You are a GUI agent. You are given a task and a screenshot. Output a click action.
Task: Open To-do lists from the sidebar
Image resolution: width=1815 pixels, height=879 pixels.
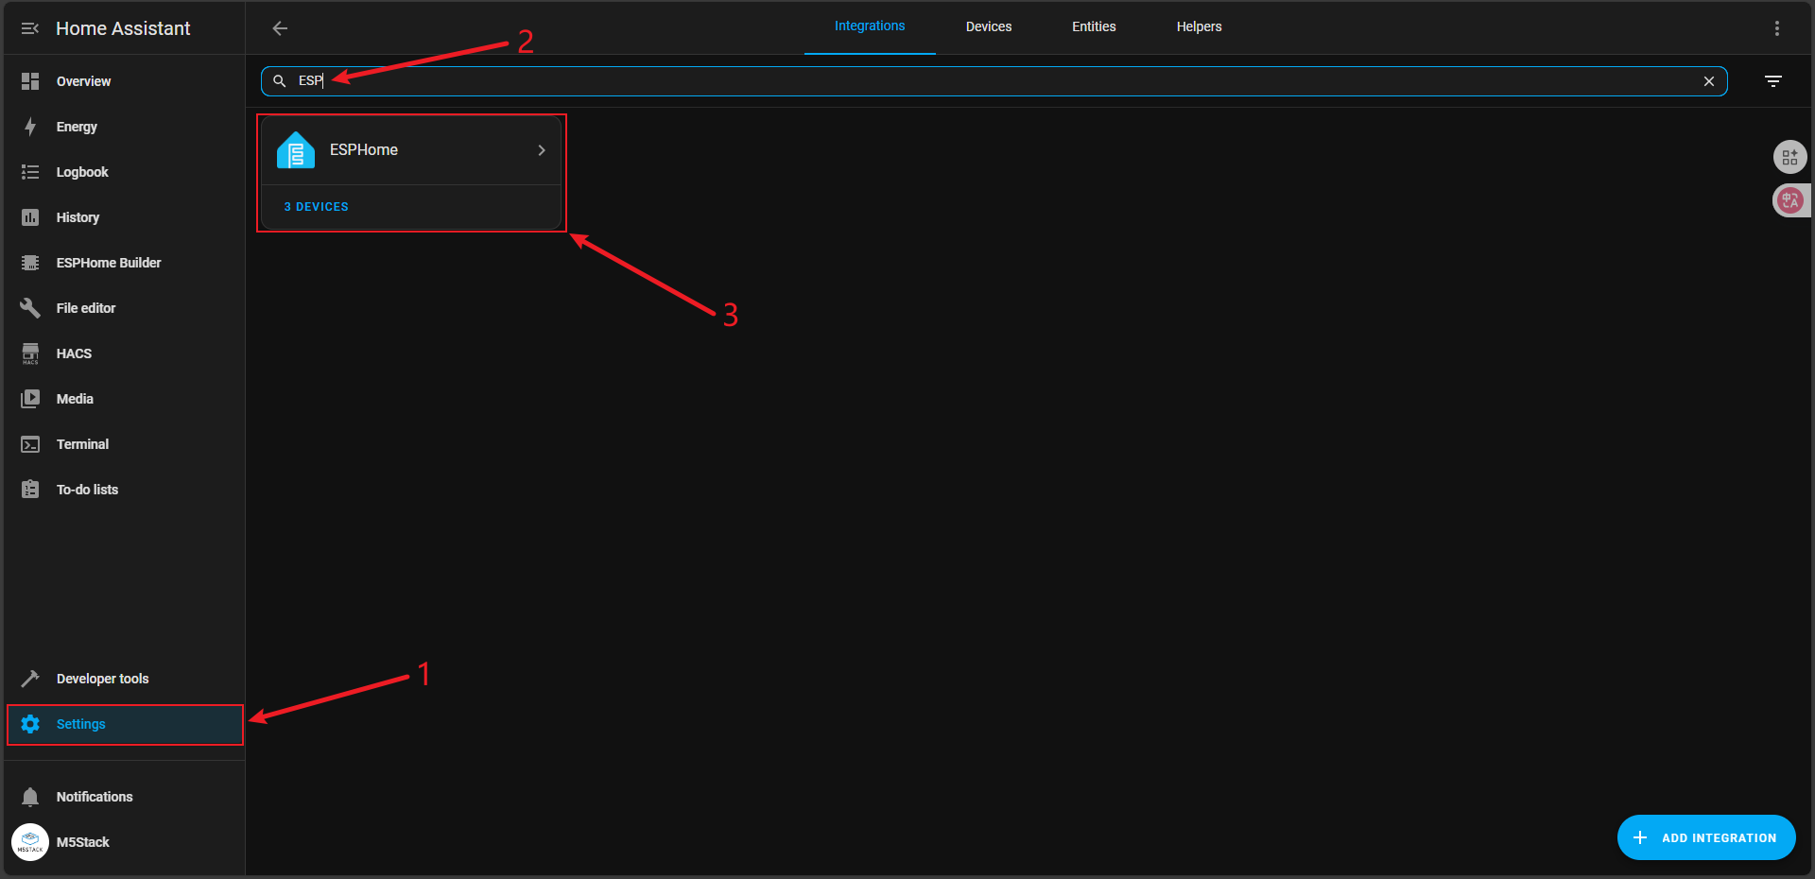125,490
